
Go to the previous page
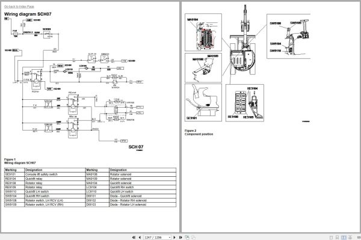(x=140, y=237)
